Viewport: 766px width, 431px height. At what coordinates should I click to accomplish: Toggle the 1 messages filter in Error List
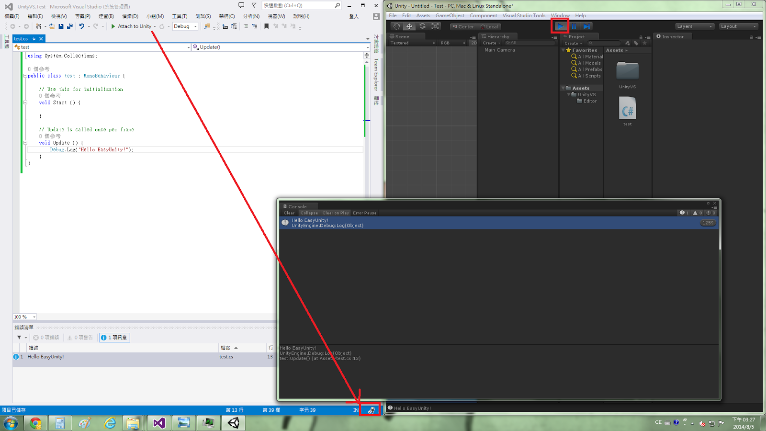(114, 338)
